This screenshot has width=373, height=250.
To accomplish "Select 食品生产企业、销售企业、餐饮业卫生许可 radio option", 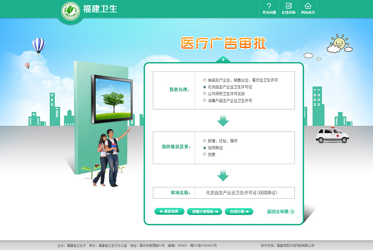I will [x=204, y=80].
